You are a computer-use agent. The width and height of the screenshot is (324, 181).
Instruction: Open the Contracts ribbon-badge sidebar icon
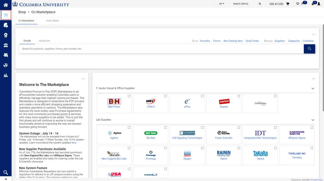pyautogui.click(x=6, y=35)
